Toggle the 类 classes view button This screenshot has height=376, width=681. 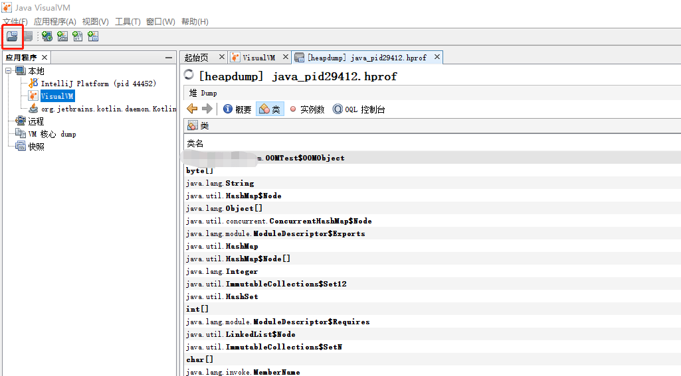[x=270, y=109]
